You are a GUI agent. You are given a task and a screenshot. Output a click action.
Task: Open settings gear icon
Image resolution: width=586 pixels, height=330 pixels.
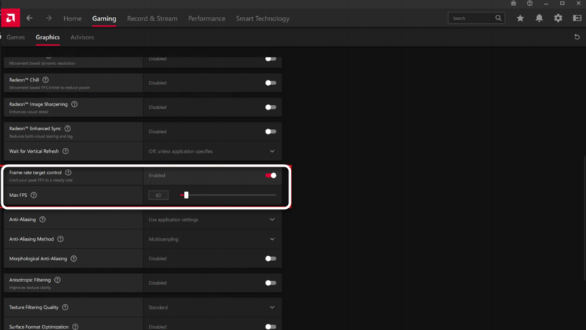tap(558, 18)
